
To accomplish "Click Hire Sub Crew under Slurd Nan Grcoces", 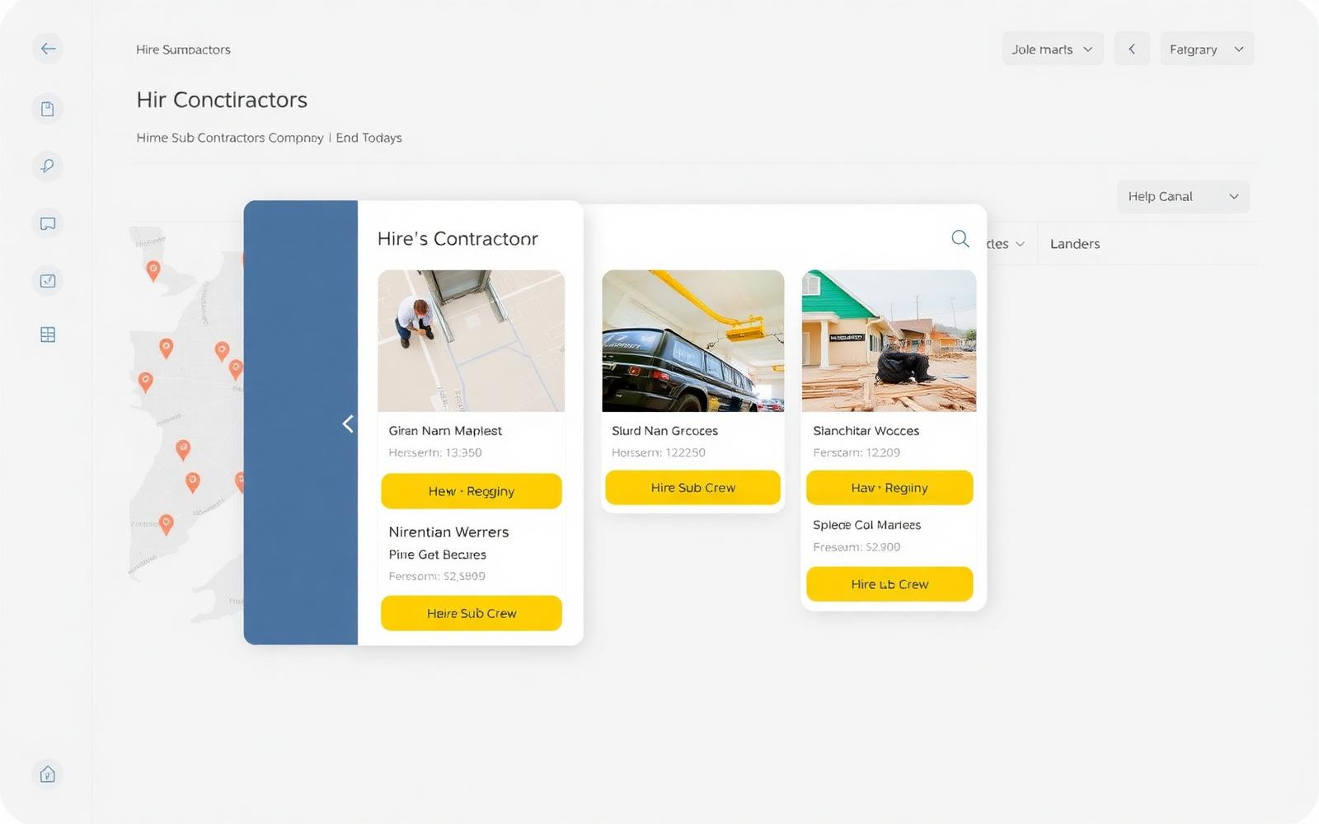I will pos(692,488).
